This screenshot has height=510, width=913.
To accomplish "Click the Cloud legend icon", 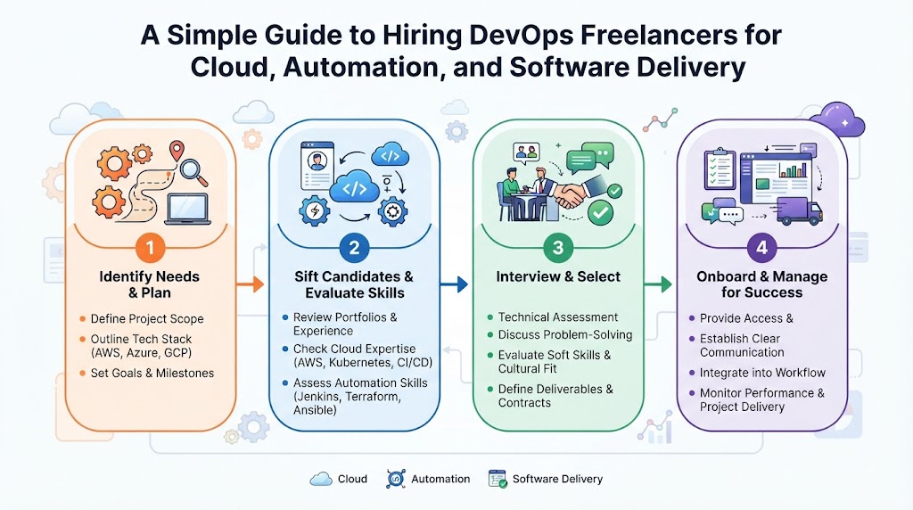I will pos(321,479).
